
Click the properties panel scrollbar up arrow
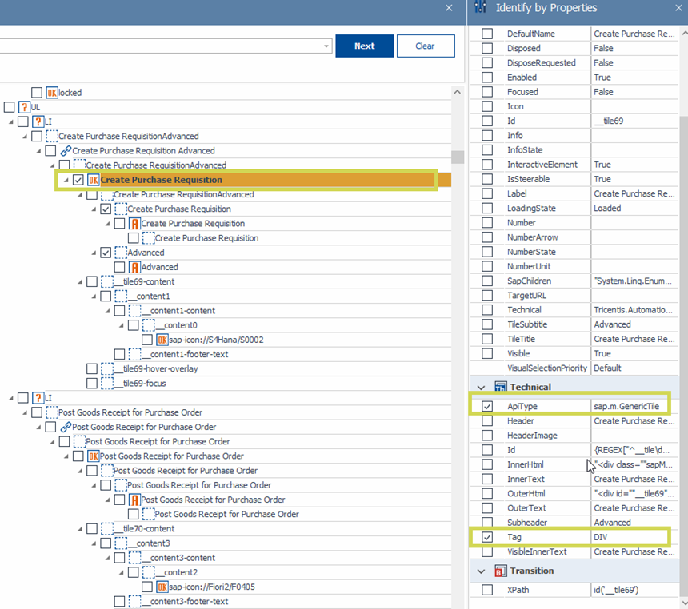click(684, 33)
